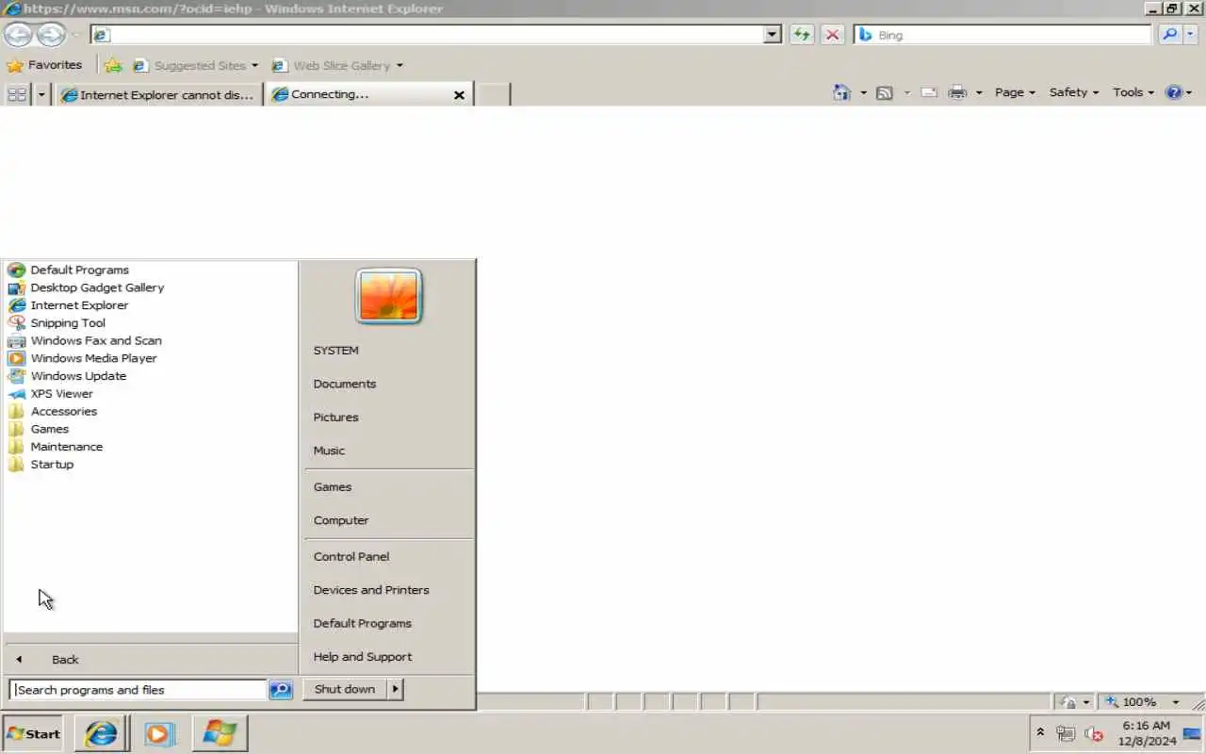The height and width of the screenshot is (754, 1206).
Task: Show hidden tray icons
Action: click(x=1040, y=732)
